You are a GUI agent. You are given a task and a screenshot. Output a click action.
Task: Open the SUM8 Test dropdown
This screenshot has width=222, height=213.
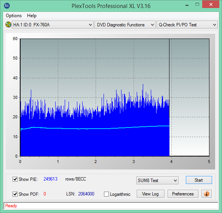pyautogui.click(x=157, y=180)
